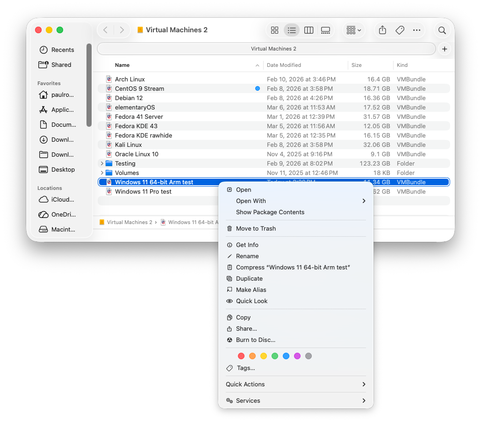Go forward with the forward arrow
Viewport: 481px width, 421px height.
click(122, 30)
